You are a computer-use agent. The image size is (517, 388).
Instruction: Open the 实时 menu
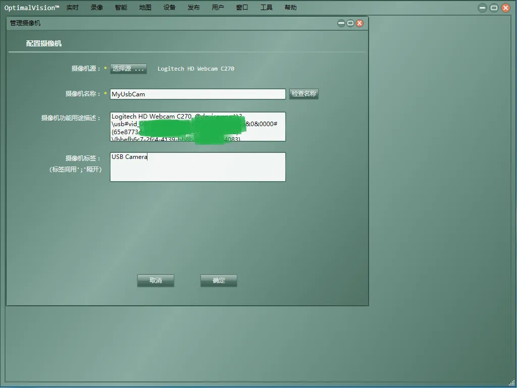73,8
